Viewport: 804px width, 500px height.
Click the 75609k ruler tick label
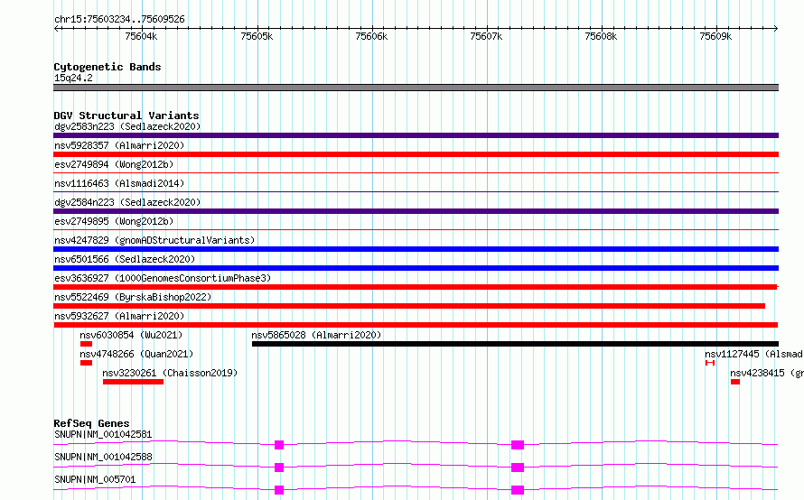point(715,36)
